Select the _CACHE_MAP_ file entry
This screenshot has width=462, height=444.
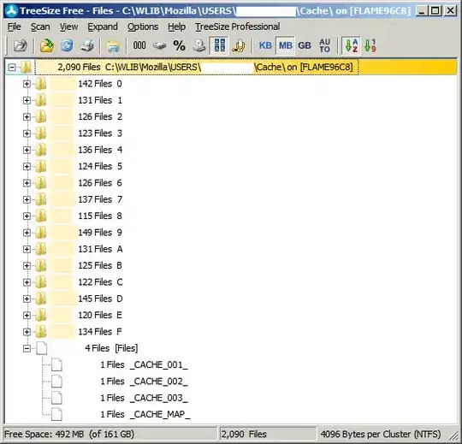145,415
